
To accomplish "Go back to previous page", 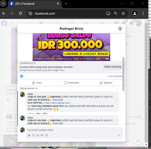I will 4,13.
